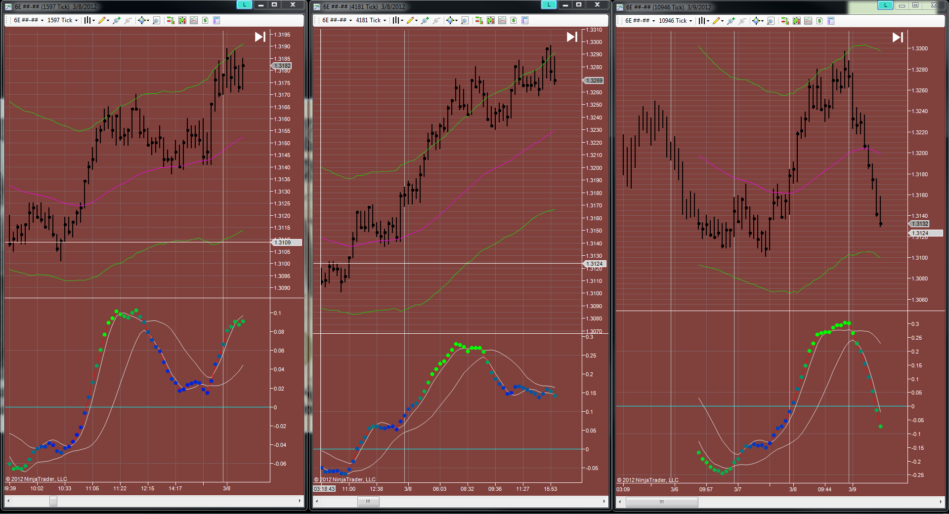This screenshot has width=949, height=514.
Task: Click the 1.3269 price marker in 4181 Tick window
Action: [594, 80]
